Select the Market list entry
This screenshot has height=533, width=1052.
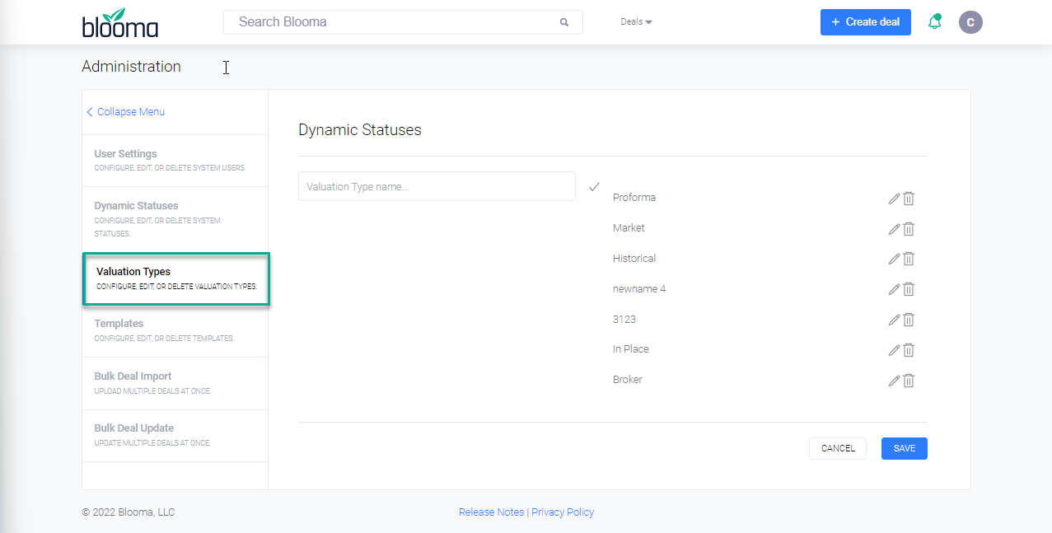pos(629,228)
